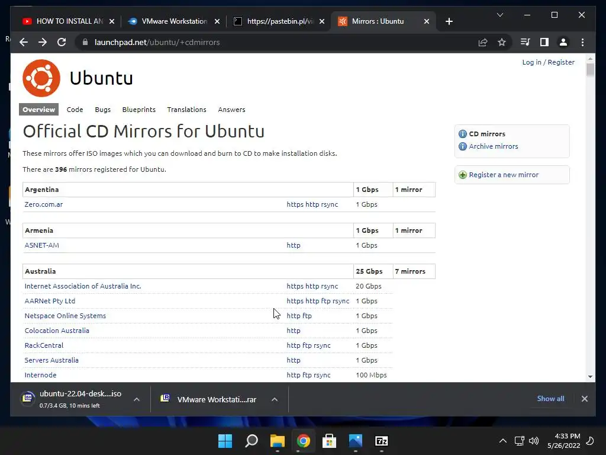Image resolution: width=606 pixels, height=455 pixels.
Task: Open the Colocation Australia mirror link
Action: click(57, 331)
